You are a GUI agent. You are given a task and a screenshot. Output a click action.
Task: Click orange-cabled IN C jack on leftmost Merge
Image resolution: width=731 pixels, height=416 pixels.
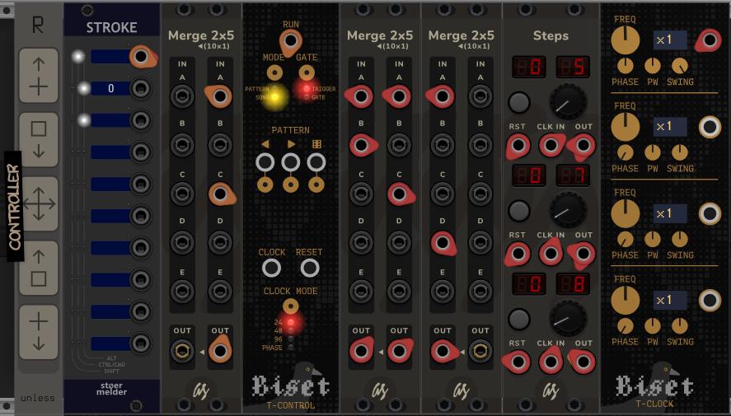click(x=219, y=194)
